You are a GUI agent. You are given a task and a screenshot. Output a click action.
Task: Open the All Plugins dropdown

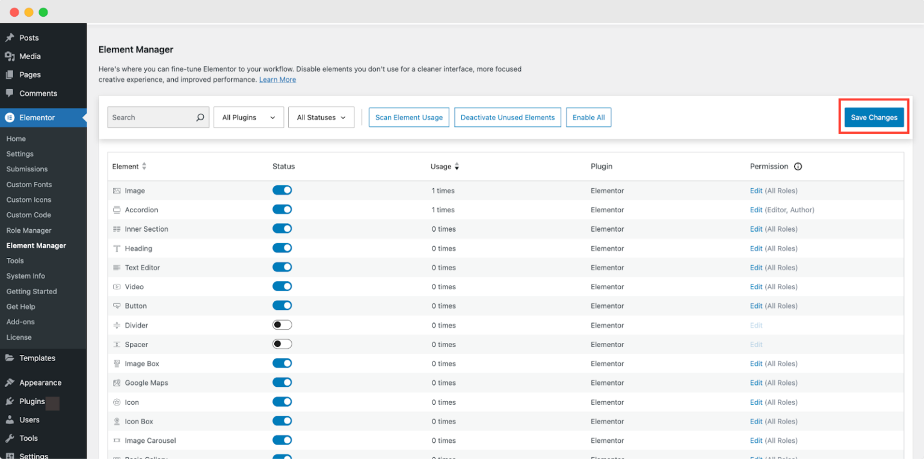tap(248, 117)
